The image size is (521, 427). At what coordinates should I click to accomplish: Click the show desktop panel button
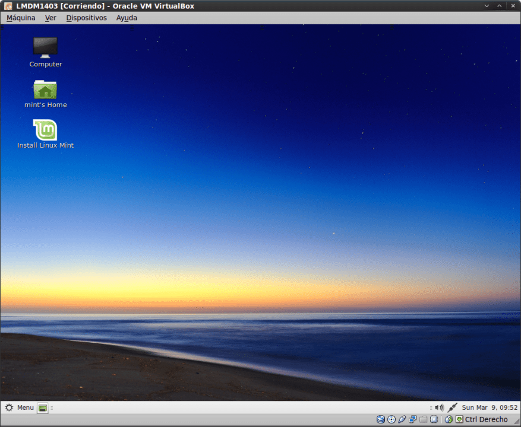[43, 408]
